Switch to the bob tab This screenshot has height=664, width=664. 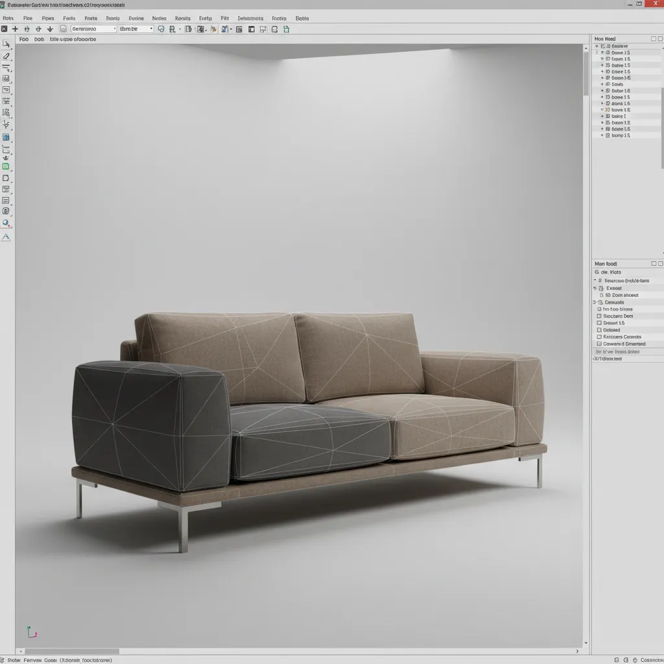pyautogui.click(x=39, y=39)
